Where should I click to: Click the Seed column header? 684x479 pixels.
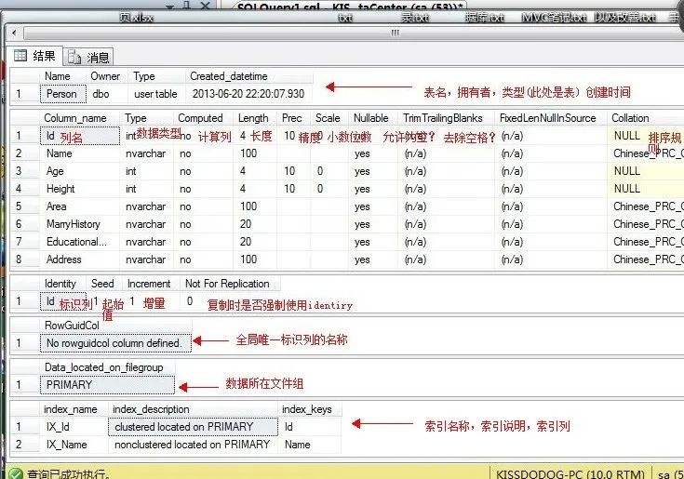pyautogui.click(x=102, y=284)
